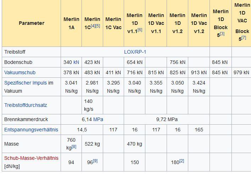Viewport: 251px width, 174px height.
Task: Click the kN link next to 340
Action: [76, 62]
